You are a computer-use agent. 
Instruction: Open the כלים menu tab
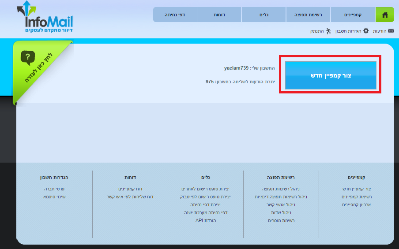[x=263, y=15]
